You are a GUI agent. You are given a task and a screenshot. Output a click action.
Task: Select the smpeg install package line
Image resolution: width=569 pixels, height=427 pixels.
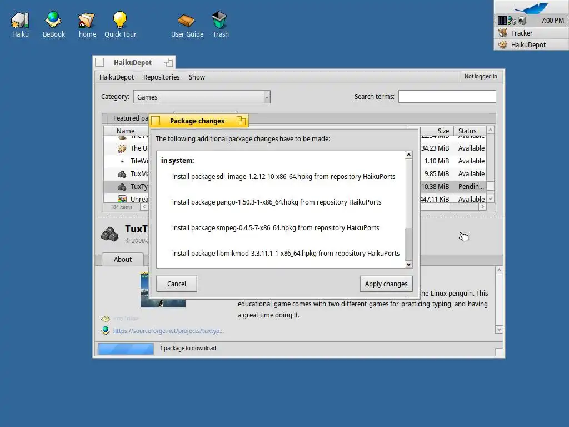[x=276, y=227]
